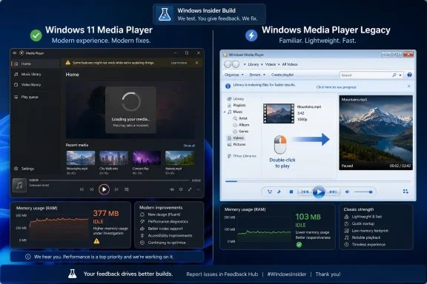The image size is (427, 284).
Task: Open the more options ellipsis in the dark Media Player
Action: 199,189
